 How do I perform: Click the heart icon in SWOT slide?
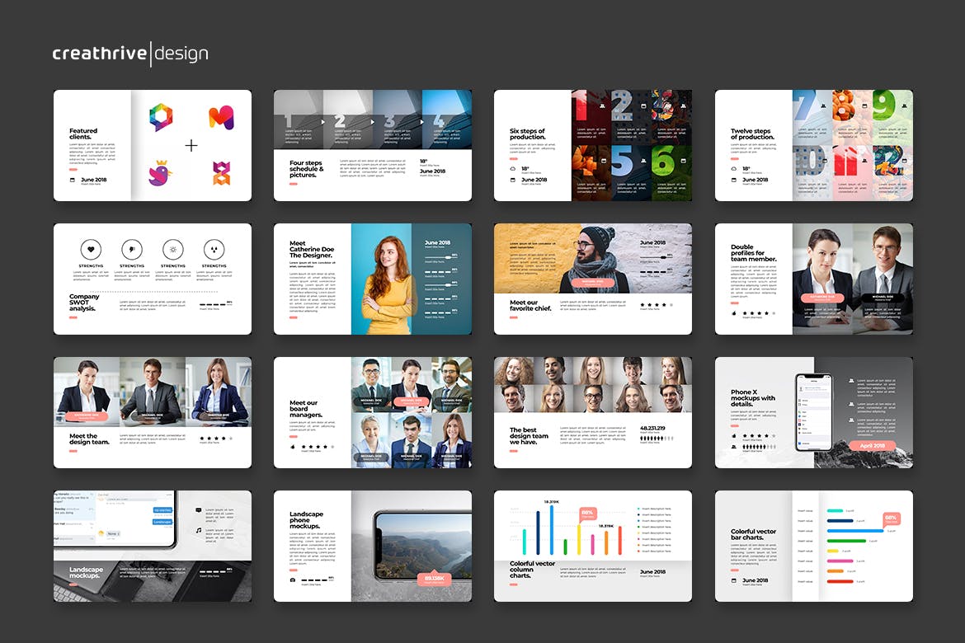tap(91, 249)
